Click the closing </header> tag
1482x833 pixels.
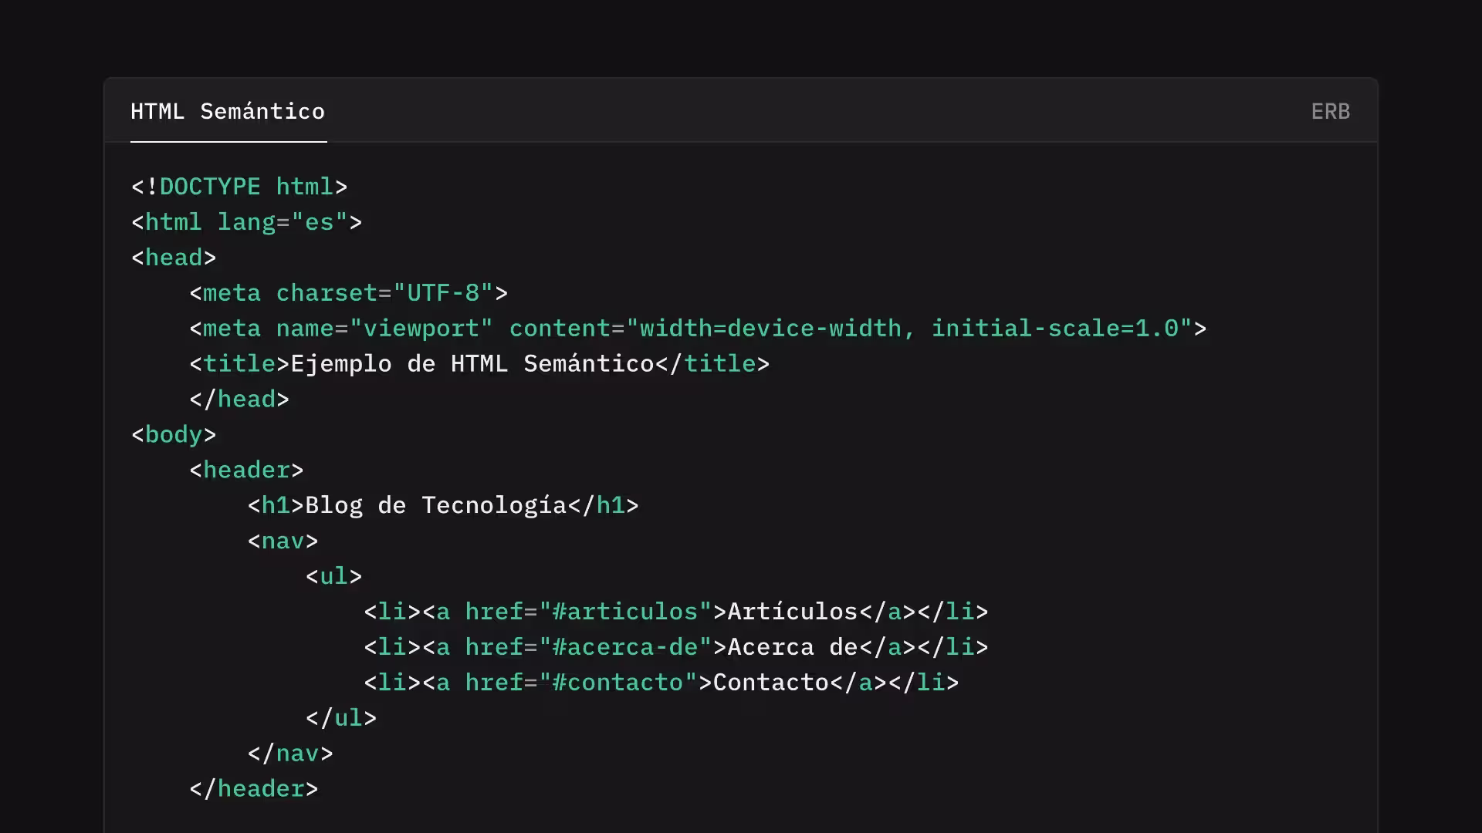tap(254, 790)
